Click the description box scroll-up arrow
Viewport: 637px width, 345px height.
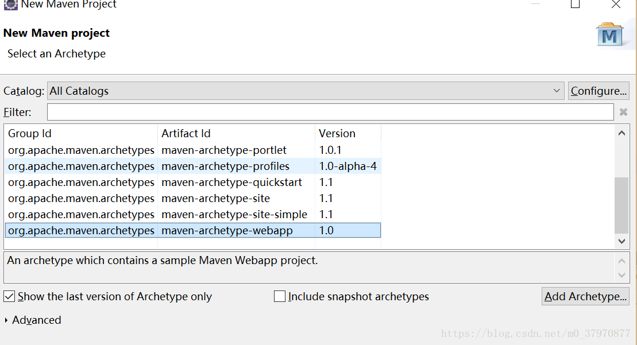coord(621,261)
